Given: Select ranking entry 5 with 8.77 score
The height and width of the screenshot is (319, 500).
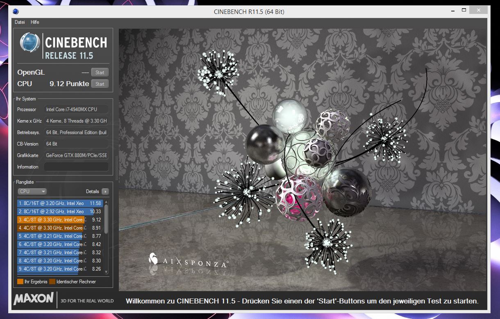Looking at the screenshot, I should click(59, 236).
